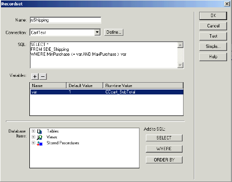Click the Name field containing rsShipping
This screenshot has height=182, width=232.
(66, 20)
